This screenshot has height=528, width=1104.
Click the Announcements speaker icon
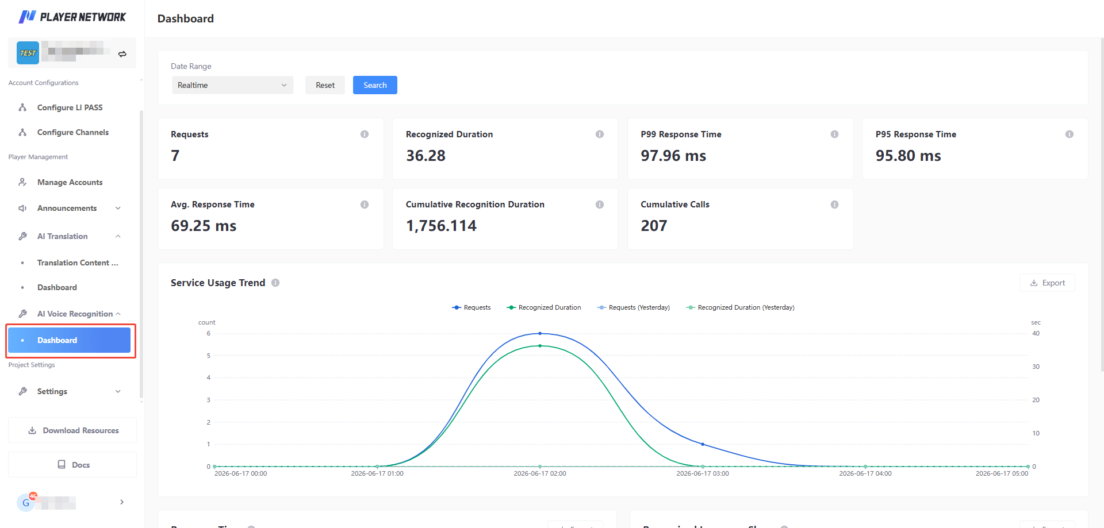coord(22,208)
